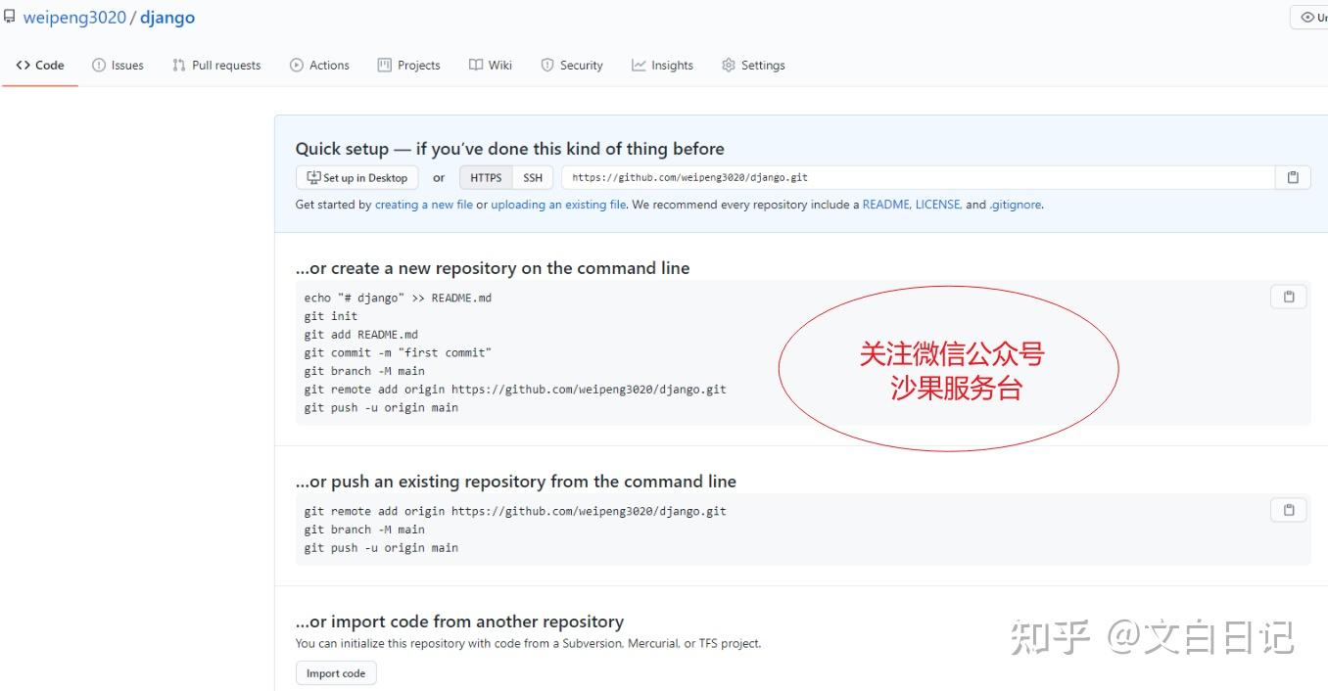Viewport: 1328px width, 691px height.
Task: Select the Code tab icon
Action: tap(23, 65)
